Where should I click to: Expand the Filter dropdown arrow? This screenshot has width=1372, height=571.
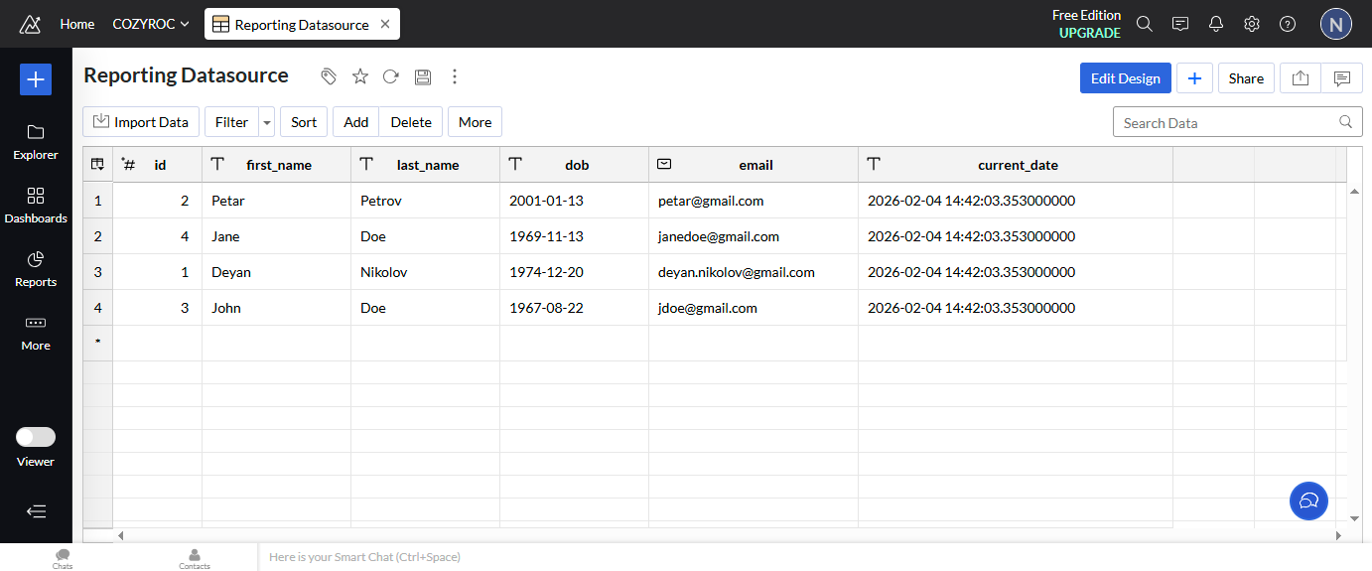[x=266, y=122]
